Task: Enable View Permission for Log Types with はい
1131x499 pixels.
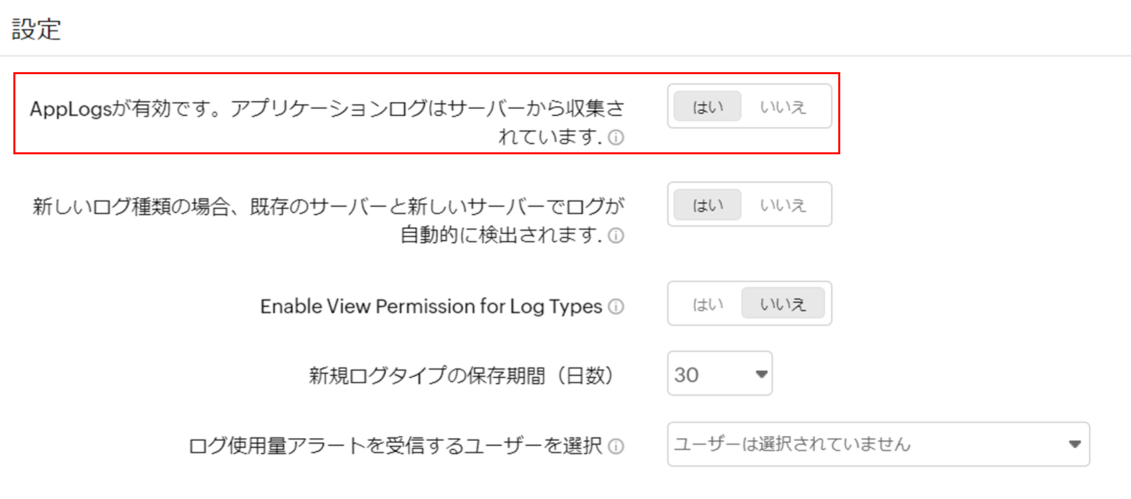Action: [707, 305]
